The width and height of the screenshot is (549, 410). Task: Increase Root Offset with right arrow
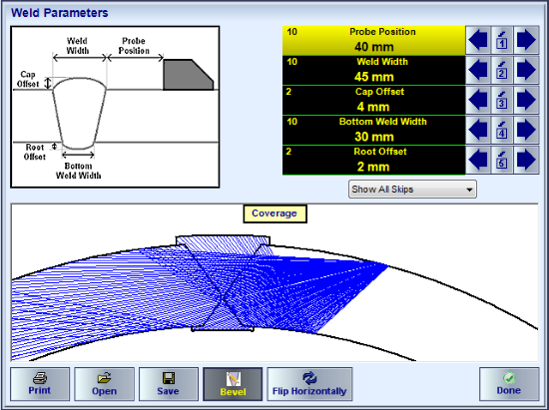tap(526, 160)
